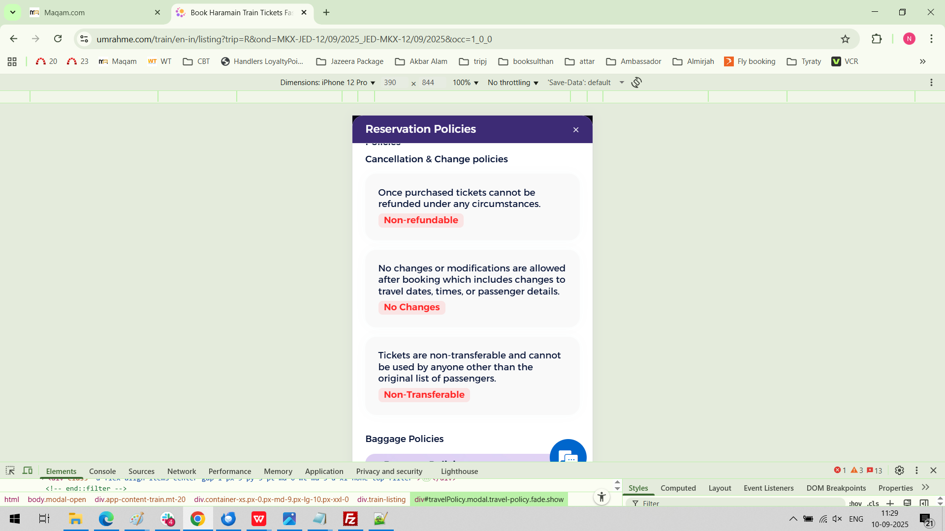Open the 100% zoom dropdown
Image resolution: width=945 pixels, height=531 pixels.
[465, 83]
